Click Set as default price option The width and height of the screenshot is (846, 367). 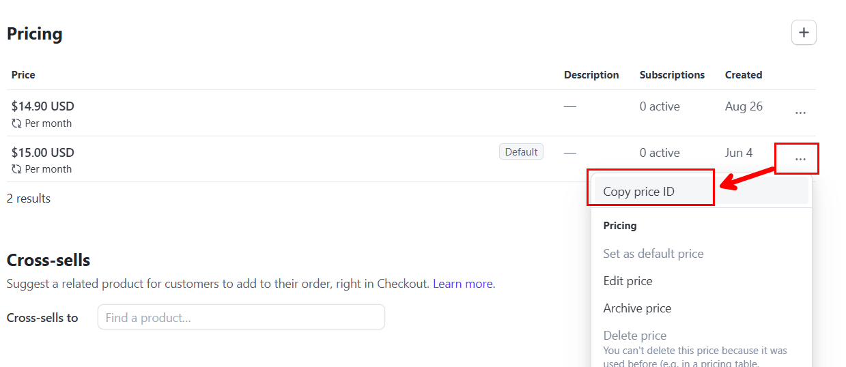[653, 254]
